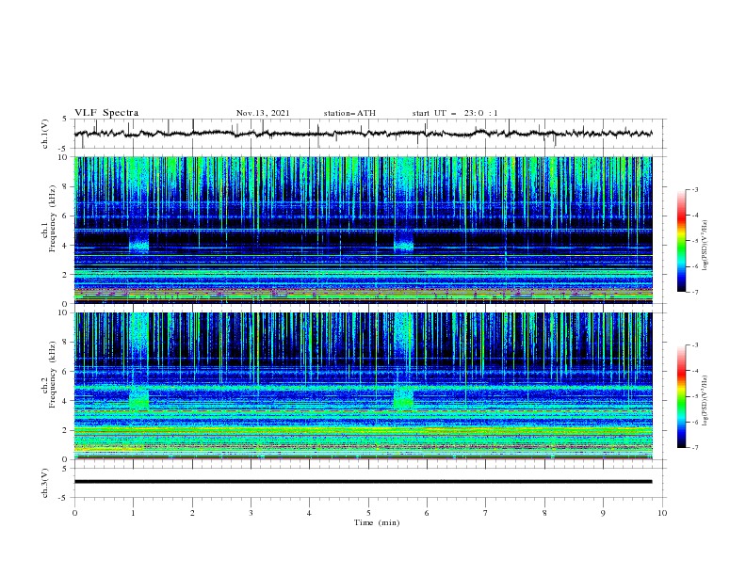This screenshot has height=576, width=746.
Task: Select the ch.2 "Frequency (kHz)" axis label
Action: [x=53, y=375]
